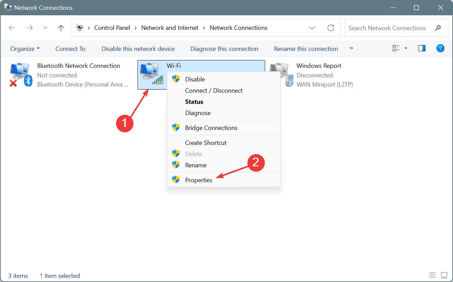Image resolution: width=453 pixels, height=282 pixels.
Task: Open the Organize menu
Action: point(25,49)
